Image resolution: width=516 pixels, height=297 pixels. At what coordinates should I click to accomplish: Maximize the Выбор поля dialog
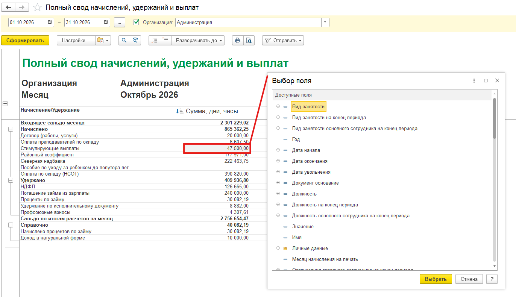click(x=486, y=81)
